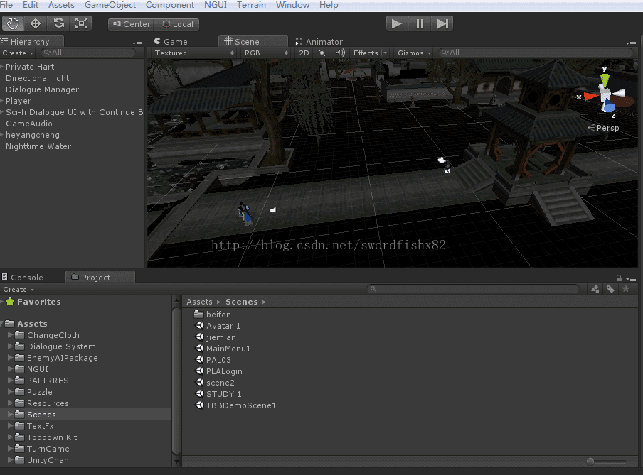This screenshot has width=643, height=475.
Task: Click Scenes in breadcrumb path
Action: tap(242, 302)
